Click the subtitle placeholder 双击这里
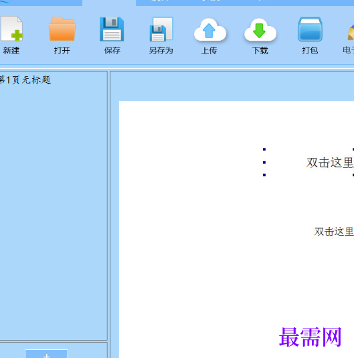The height and width of the screenshot is (358, 354). tap(334, 232)
